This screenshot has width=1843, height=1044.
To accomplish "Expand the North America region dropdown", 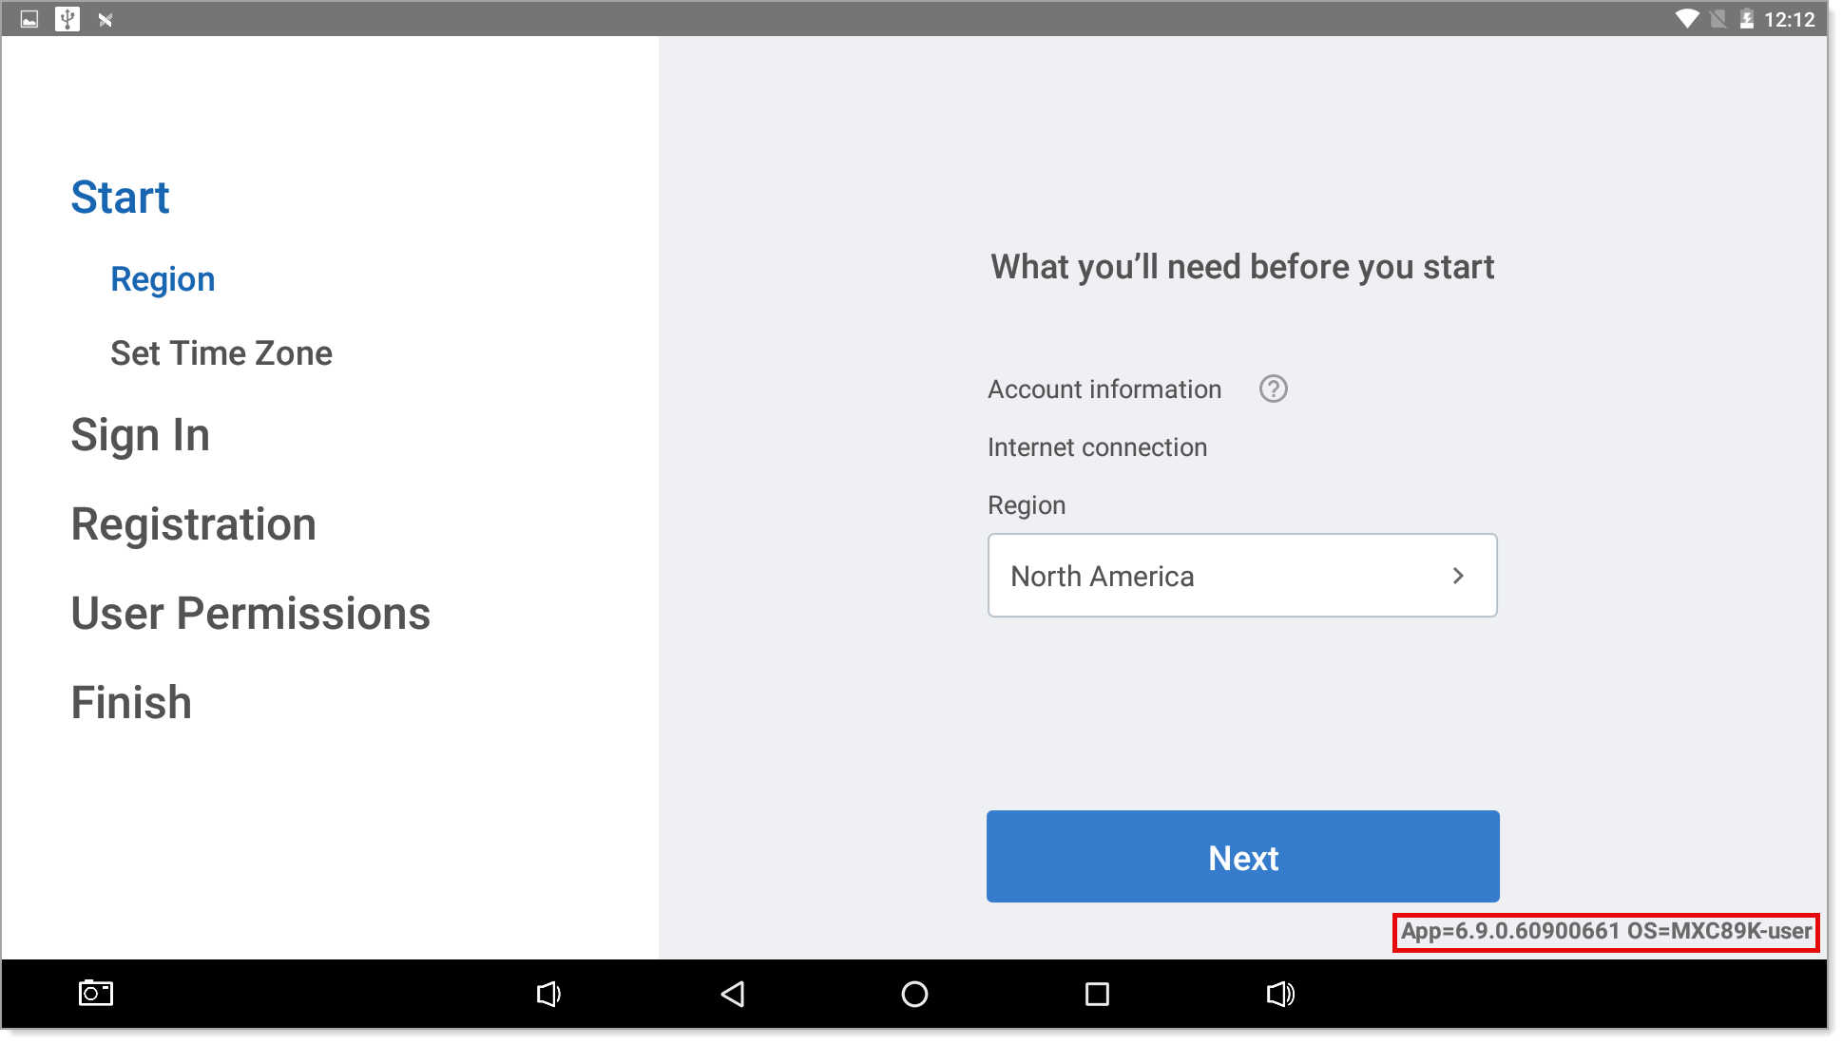I will click(x=1241, y=576).
